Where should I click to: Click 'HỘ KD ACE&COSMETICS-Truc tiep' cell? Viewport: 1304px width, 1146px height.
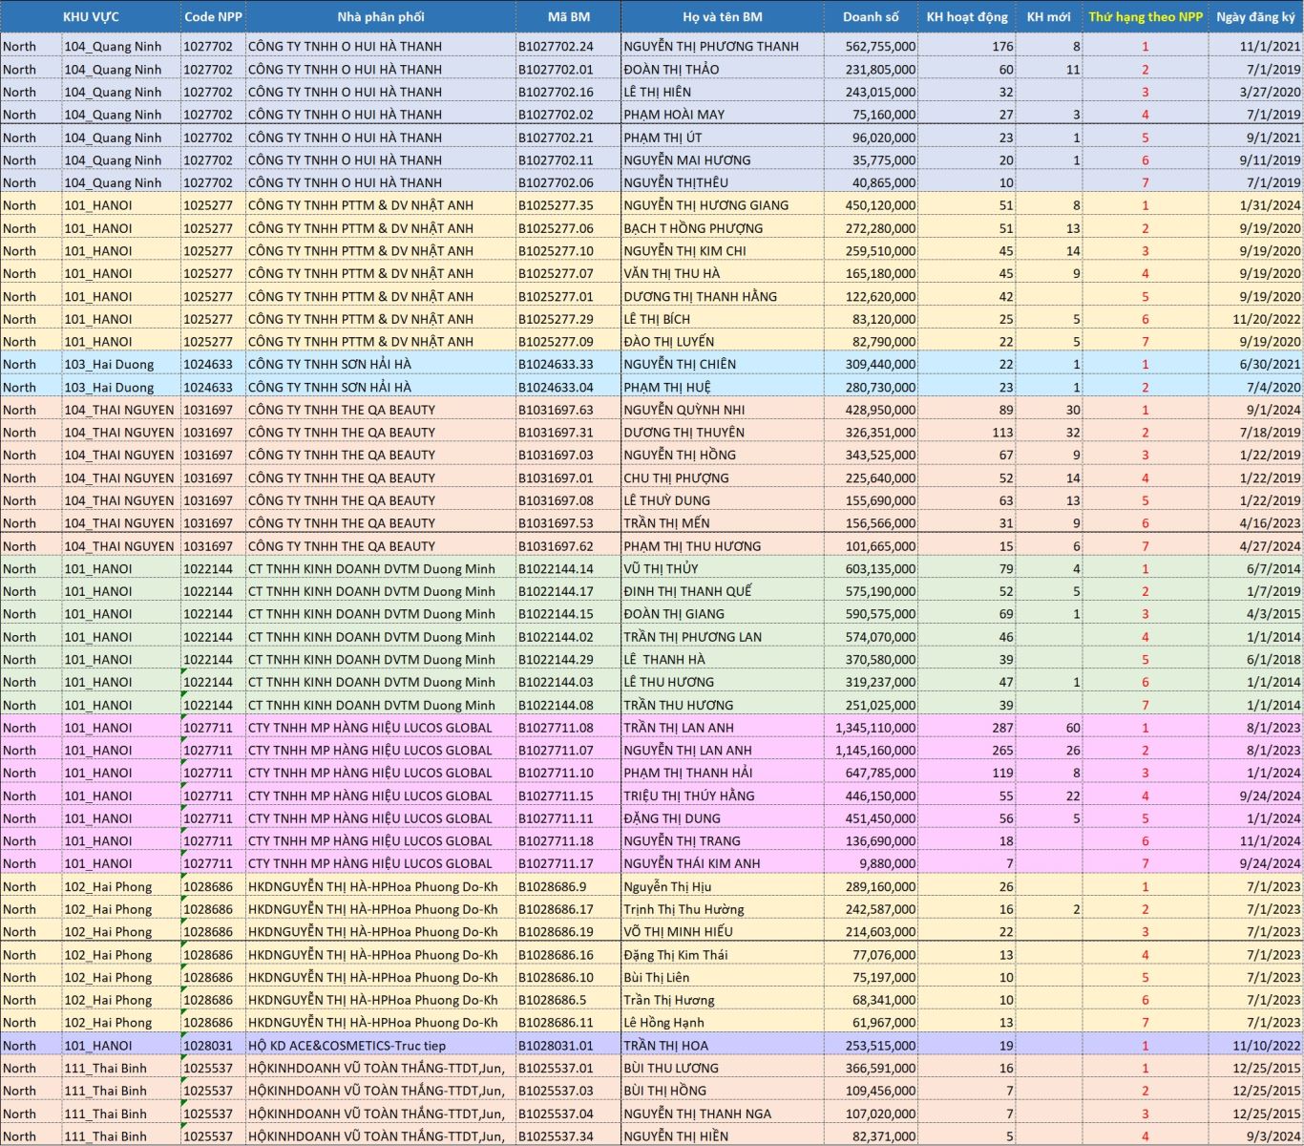click(381, 1046)
